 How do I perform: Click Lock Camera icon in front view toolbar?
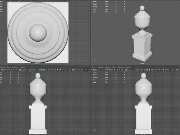coord(4,70)
